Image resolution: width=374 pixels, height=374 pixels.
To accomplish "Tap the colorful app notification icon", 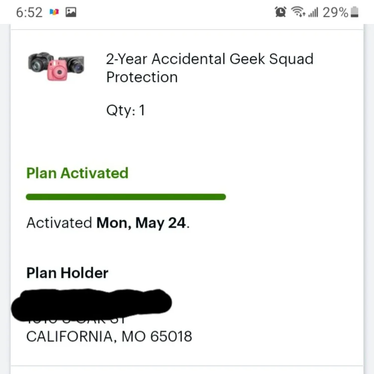I will (54, 12).
